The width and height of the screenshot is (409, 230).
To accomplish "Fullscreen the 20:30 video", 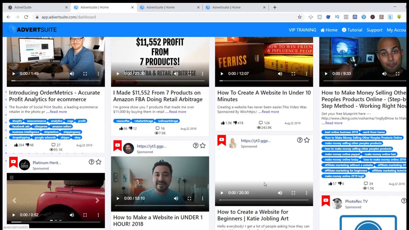I will tap(293, 193).
